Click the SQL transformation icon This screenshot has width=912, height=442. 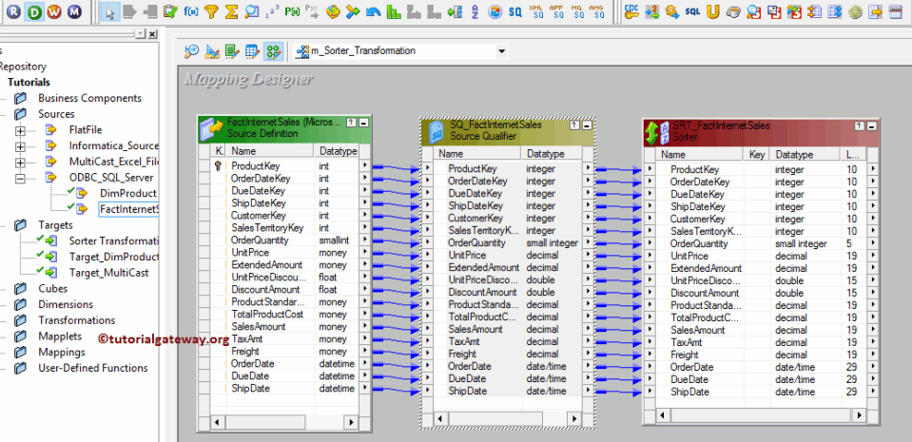[x=692, y=11]
